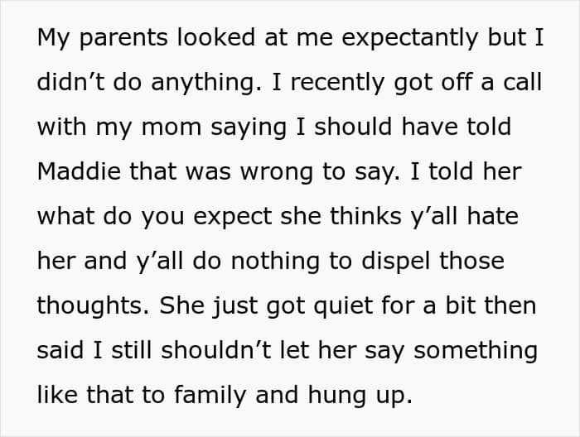Click the word "dispel" in the paragraph
This screenshot has width=580, height=437.
pos(395,262)
